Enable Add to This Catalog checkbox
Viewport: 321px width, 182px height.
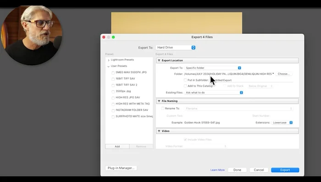pyautogui.click(x=185, y=86)
